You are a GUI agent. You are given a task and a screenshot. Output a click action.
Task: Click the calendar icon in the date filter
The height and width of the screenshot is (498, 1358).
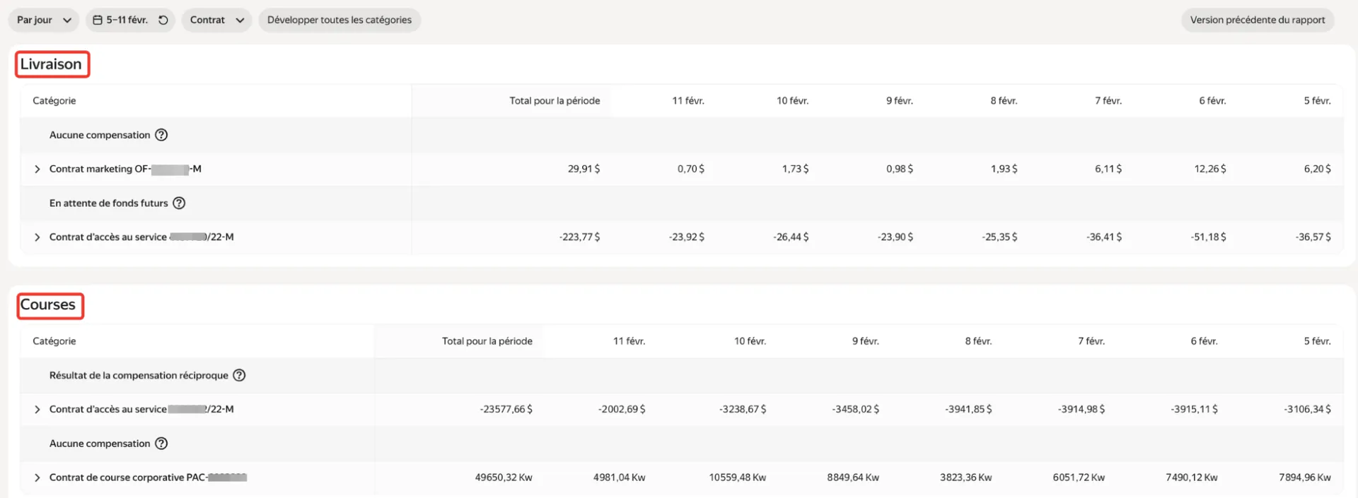tap(98, 20)
